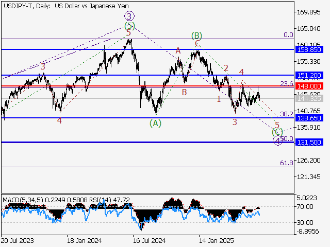Click the green (A) wave label
330x247 pixels.
click(x=156, y=122)
